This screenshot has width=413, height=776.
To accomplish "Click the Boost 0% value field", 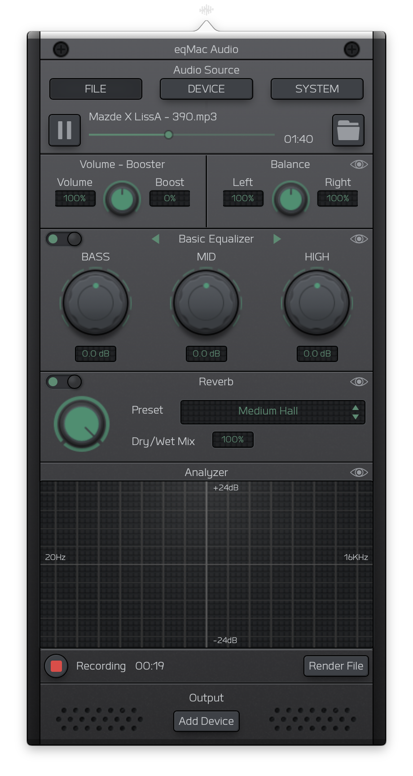I will pyautogui.click(x=170, y=198).
